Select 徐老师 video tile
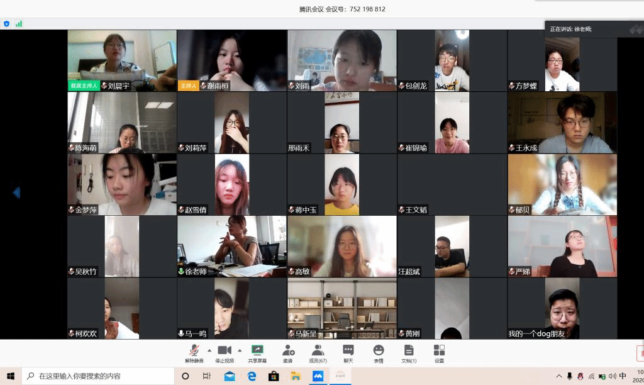Viewport: 644px width, 385px height. [231, 247]
